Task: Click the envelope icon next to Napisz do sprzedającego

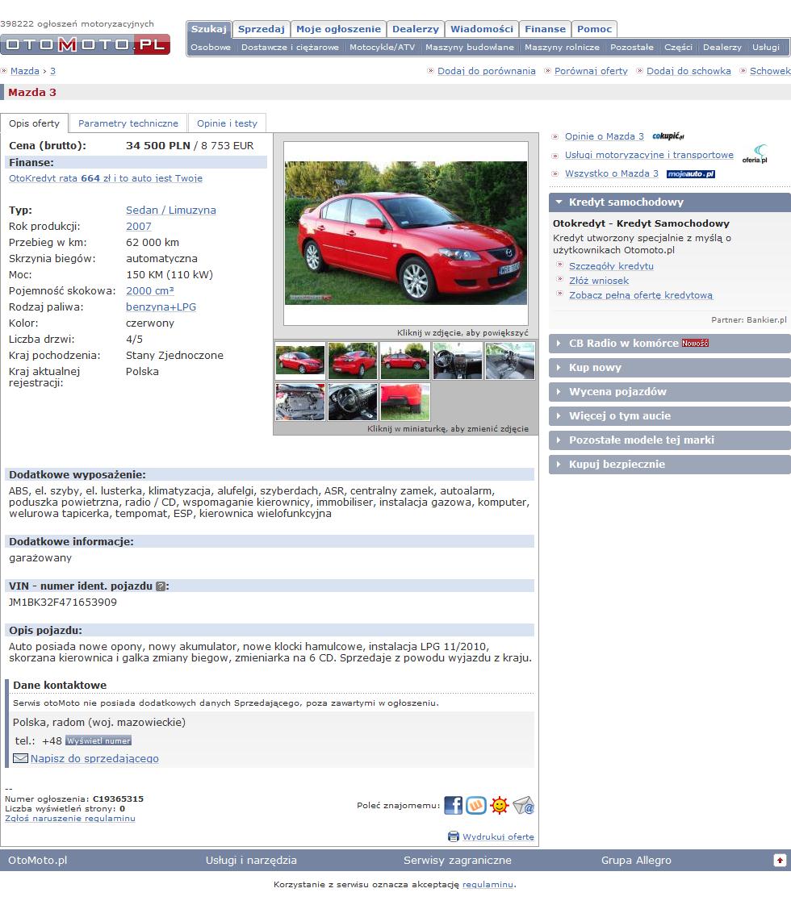Action: [21, 758]
